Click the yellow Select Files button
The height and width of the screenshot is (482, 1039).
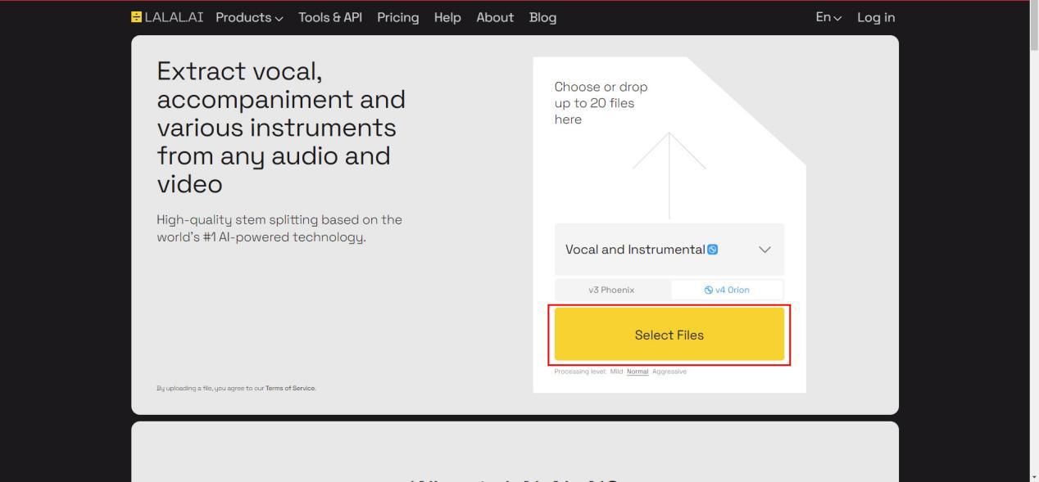click(x=669, y=335)
